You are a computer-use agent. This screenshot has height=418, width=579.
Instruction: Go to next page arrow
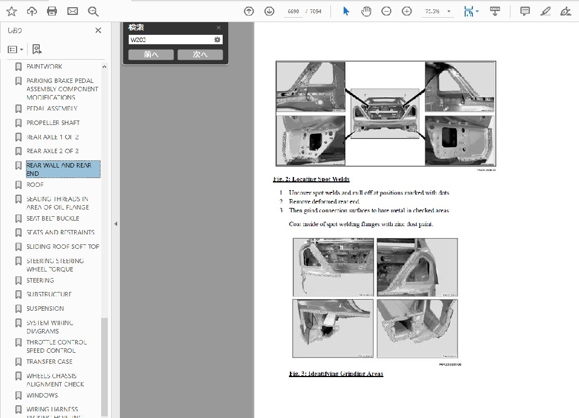[269, 12]
